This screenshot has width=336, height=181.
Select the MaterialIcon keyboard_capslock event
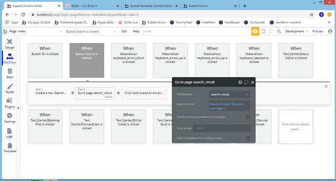click(254, 60)
